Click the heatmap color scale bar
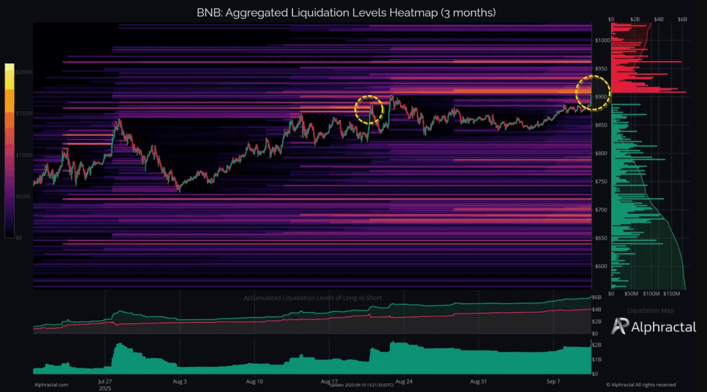 point(10,151)
